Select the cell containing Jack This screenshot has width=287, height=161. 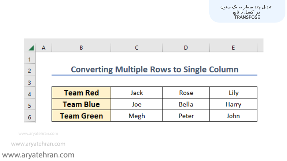136,93
